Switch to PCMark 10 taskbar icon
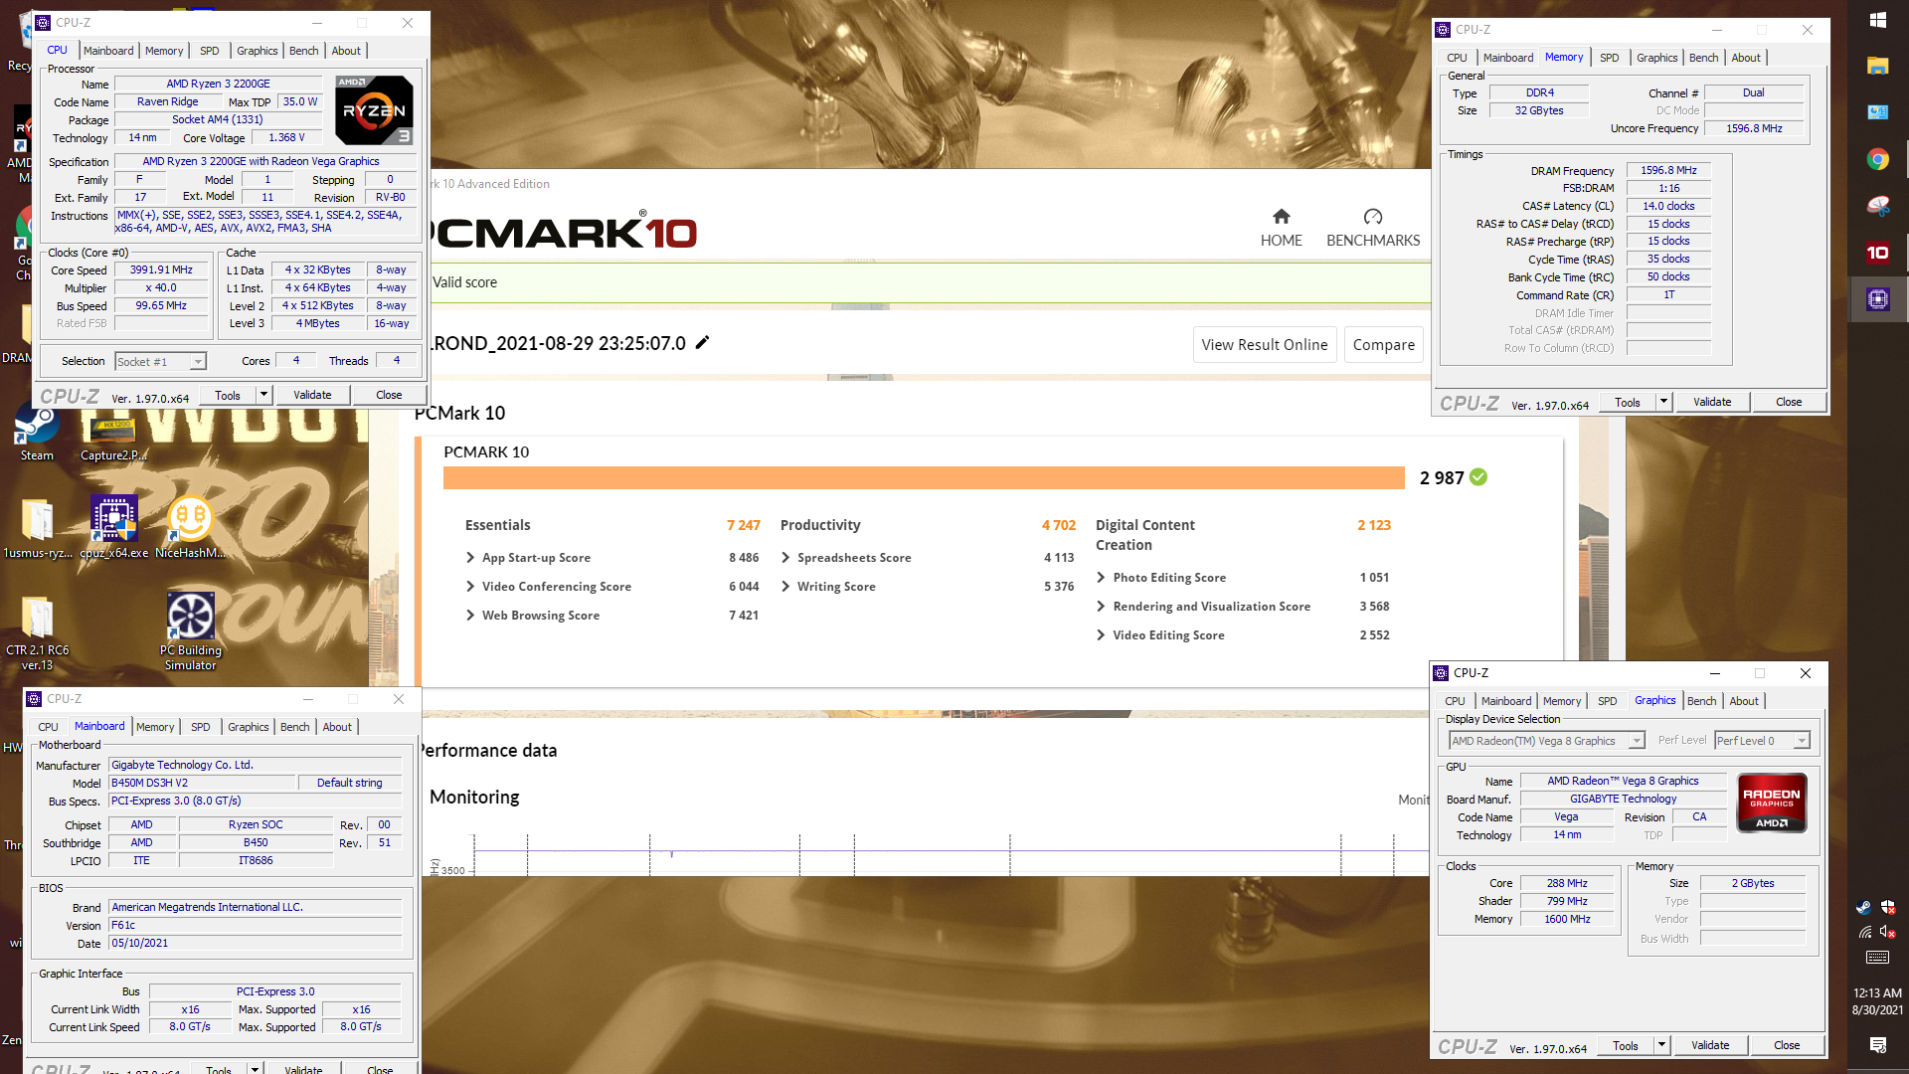The image size is (1909, 1074). click(x=1878, y=253)
